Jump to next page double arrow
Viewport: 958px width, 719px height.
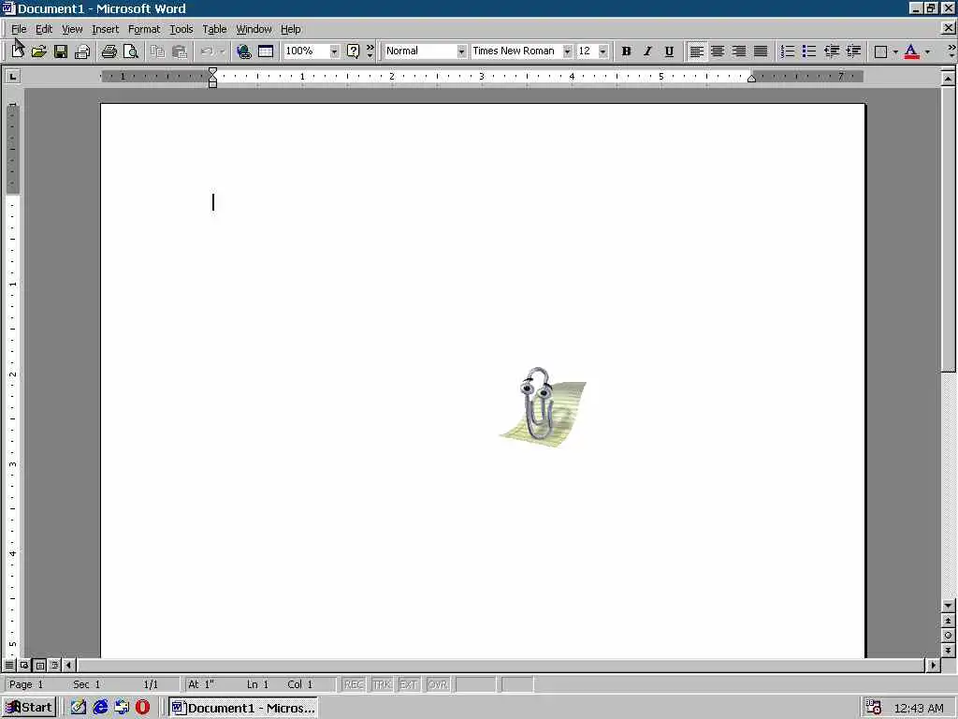[x=949, y=651]
